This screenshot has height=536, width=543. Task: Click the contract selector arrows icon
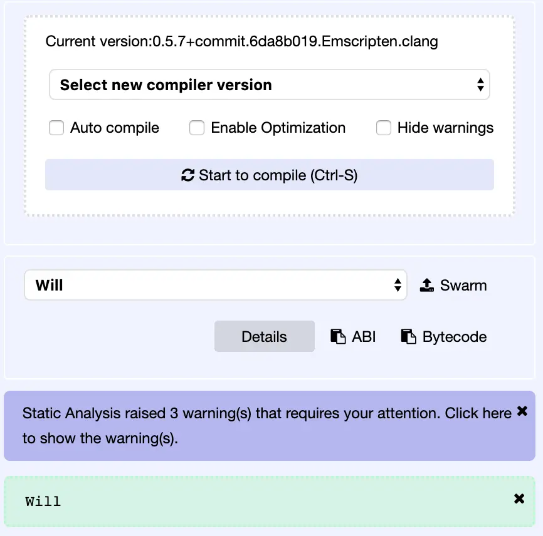(397, 284)
